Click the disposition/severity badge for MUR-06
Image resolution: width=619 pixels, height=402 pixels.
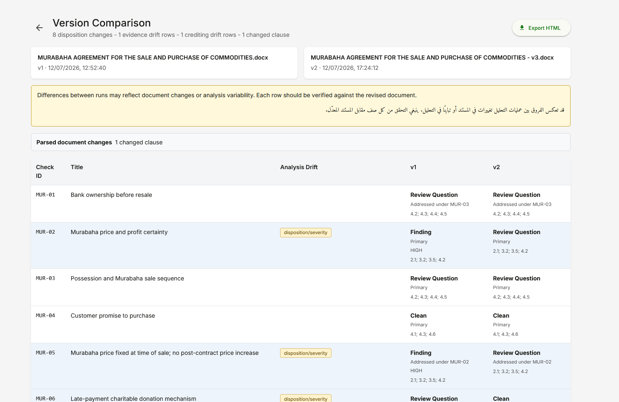(305, 399)
